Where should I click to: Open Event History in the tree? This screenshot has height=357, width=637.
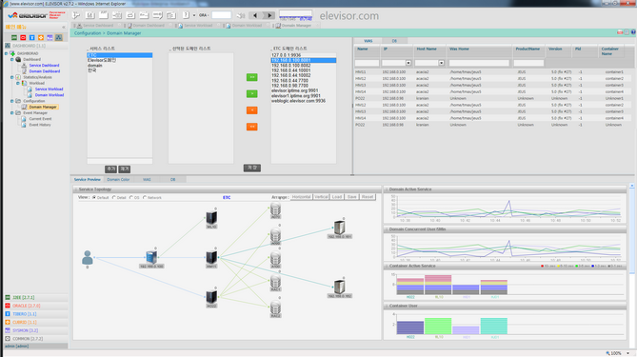coord(40,125)
